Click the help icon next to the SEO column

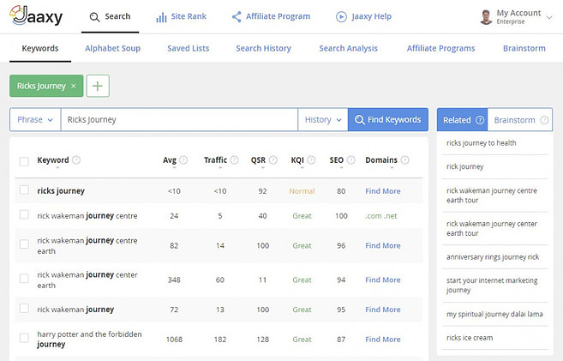pyautogui.click(x=351, y=159)
